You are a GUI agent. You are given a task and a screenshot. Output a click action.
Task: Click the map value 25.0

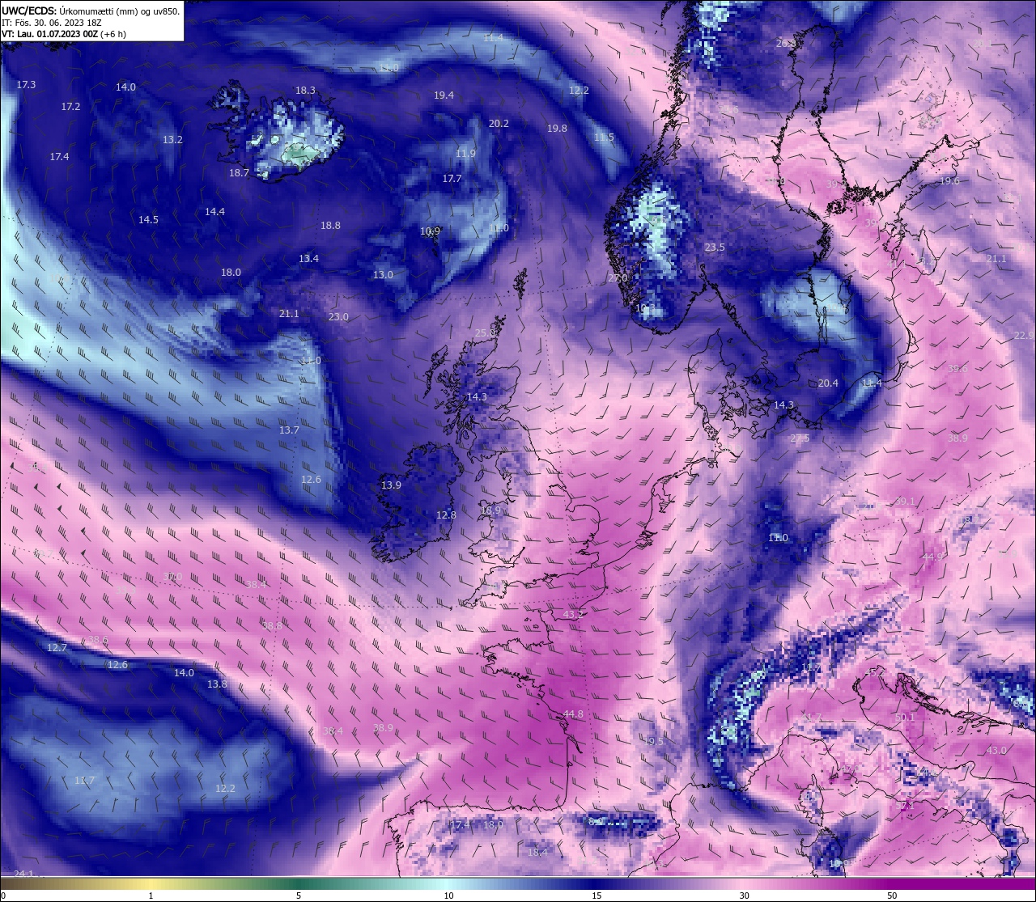click(x=485, y=333)
